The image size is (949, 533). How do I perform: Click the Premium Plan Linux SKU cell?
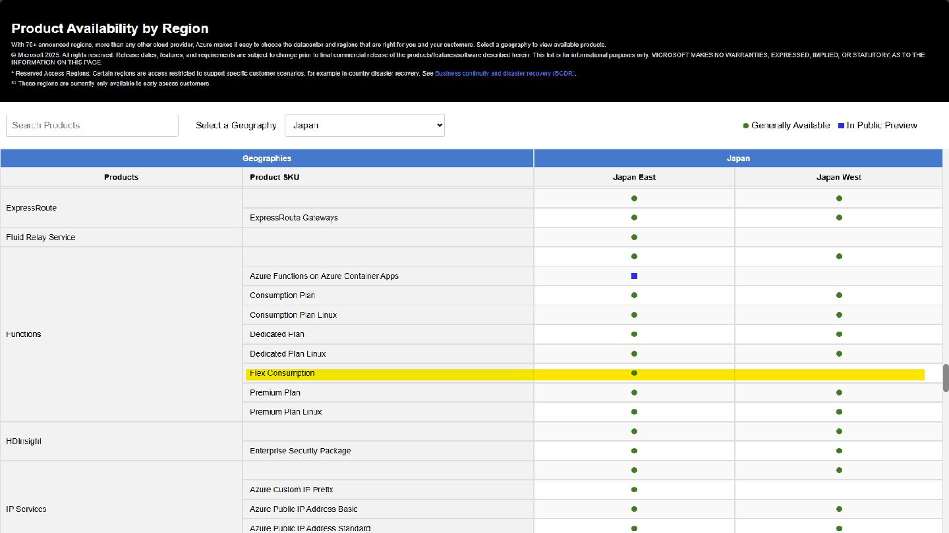point(388,412)
